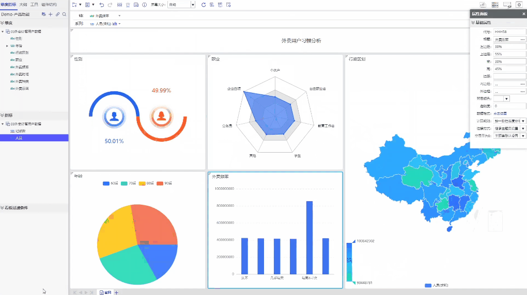
Task: Add a new page with bottom plus icon
Action: (x=116, y=292)
